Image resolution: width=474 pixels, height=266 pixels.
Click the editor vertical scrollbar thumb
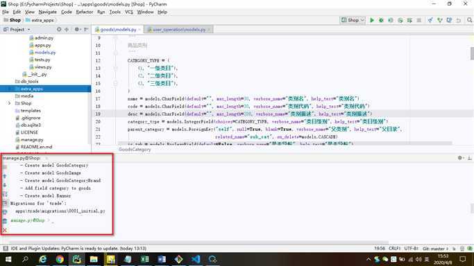pyautogui.click(x=472, y=53)
